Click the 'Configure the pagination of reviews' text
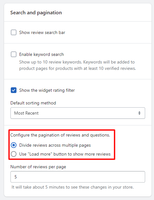154x200 pixels. click(60, 135)
